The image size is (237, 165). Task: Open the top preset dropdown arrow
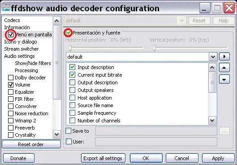(181, 21)
